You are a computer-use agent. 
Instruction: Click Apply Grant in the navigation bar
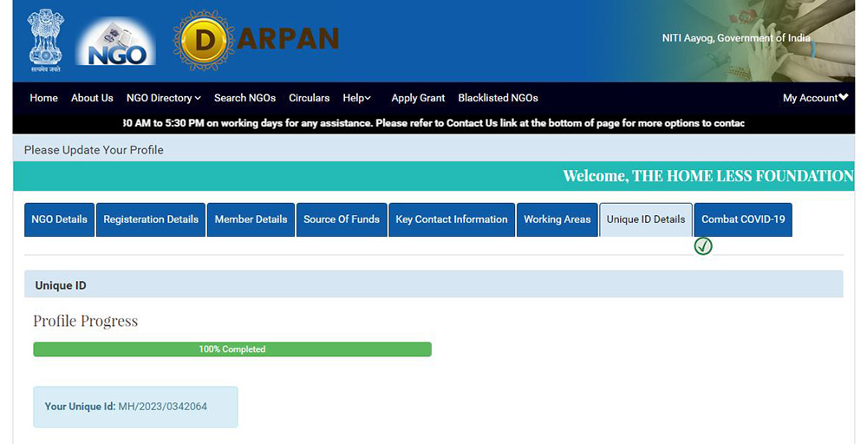[418, 98]
